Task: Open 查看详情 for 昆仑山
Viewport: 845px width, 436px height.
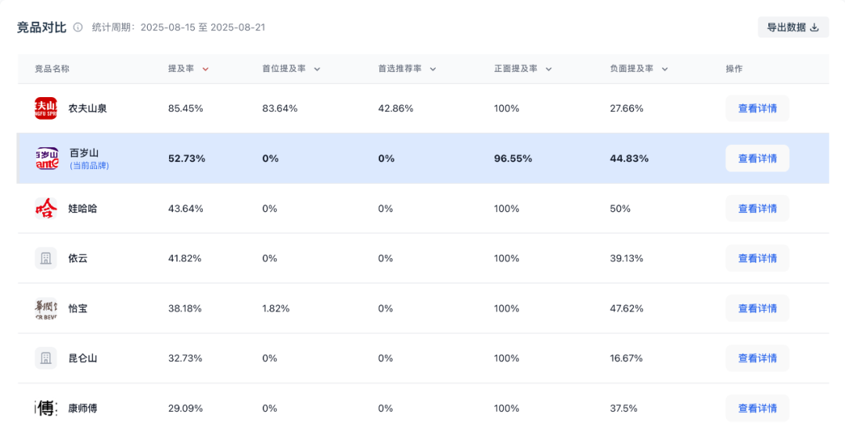Action: tap(757, 359)
